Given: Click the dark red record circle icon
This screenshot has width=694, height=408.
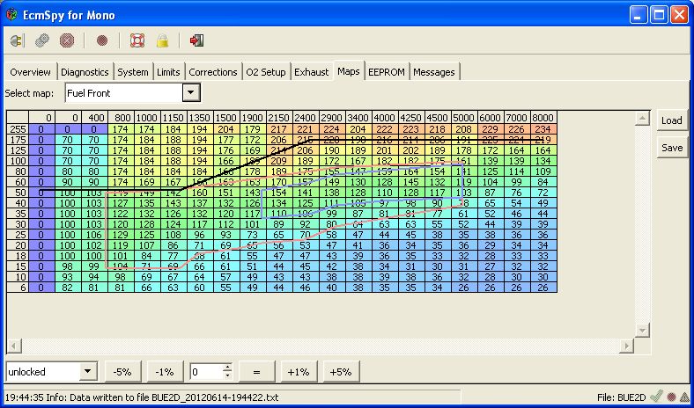Looking at the screenshot, I should pyautogui.click(x=101, y=40).
